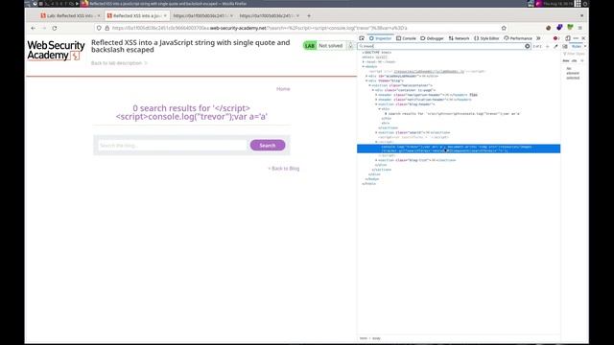
Task: Click the labHeader.js script source link
Action: (x=429, y=71)
